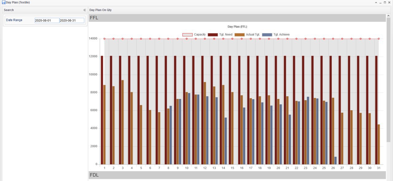Click the Day Plan save disk icon

coord(3,2)
